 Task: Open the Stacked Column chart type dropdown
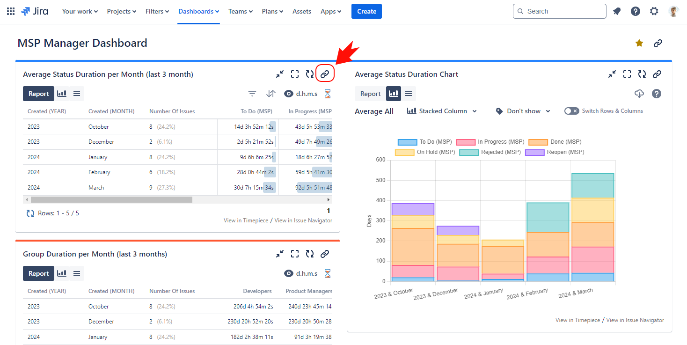(x=441, y=111)
